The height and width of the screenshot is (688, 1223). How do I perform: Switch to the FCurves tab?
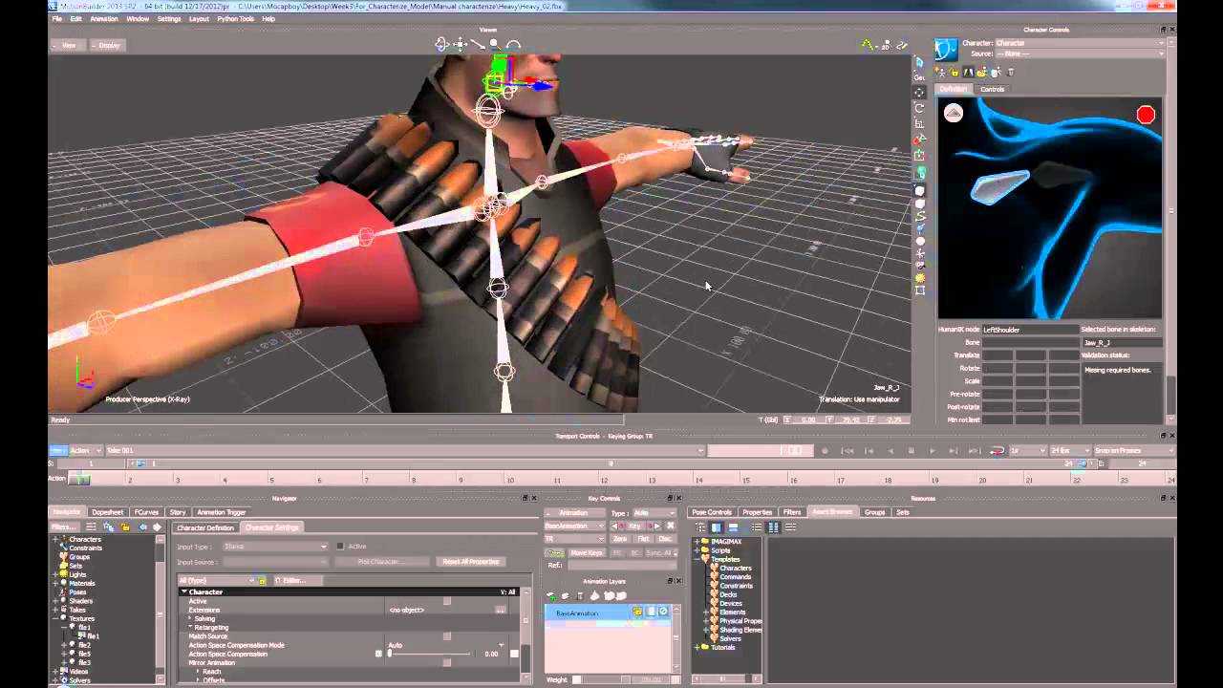click(146, 512)
